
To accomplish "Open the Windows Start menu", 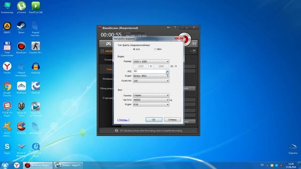I will 5,165.
